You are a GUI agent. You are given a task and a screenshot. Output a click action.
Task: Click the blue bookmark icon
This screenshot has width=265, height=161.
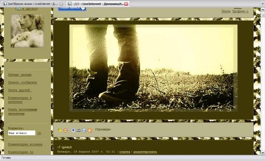click(73, 130)
